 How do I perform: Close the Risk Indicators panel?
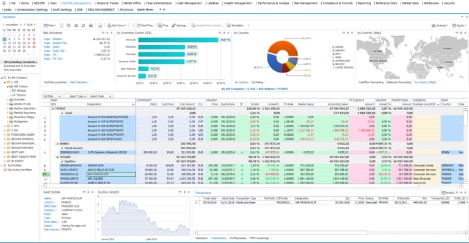[112, 33]
